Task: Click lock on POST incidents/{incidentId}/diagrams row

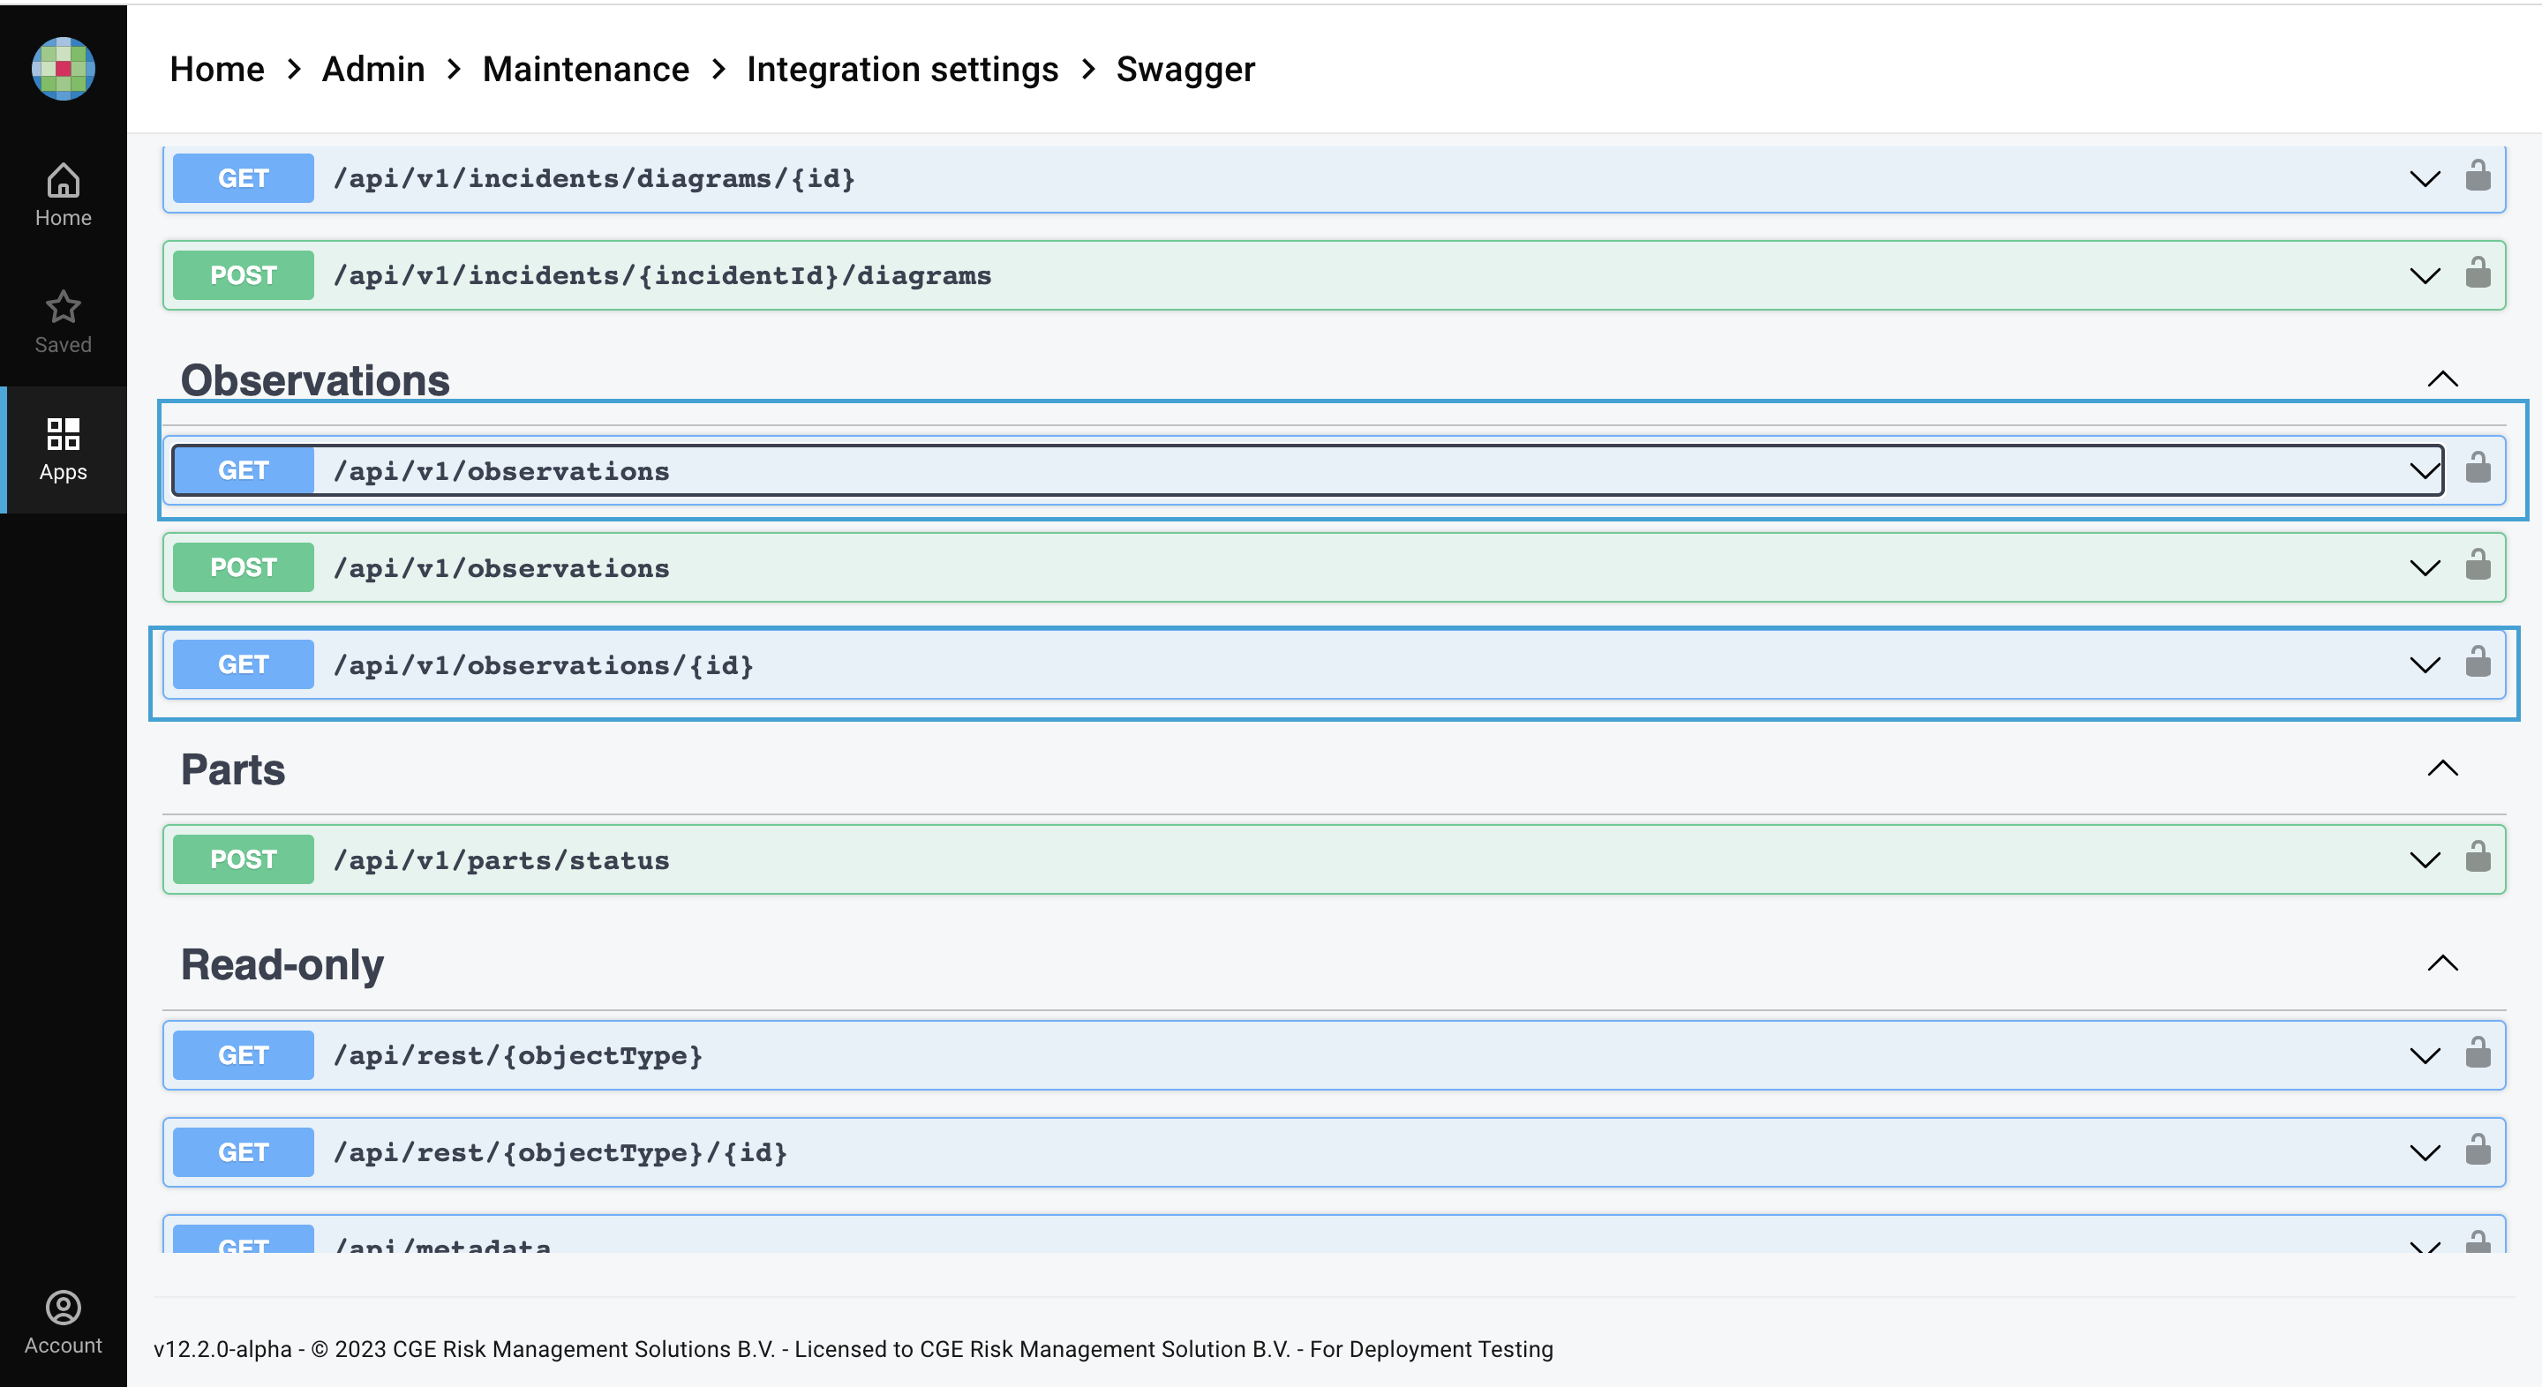Action: tap(2477, 273)
